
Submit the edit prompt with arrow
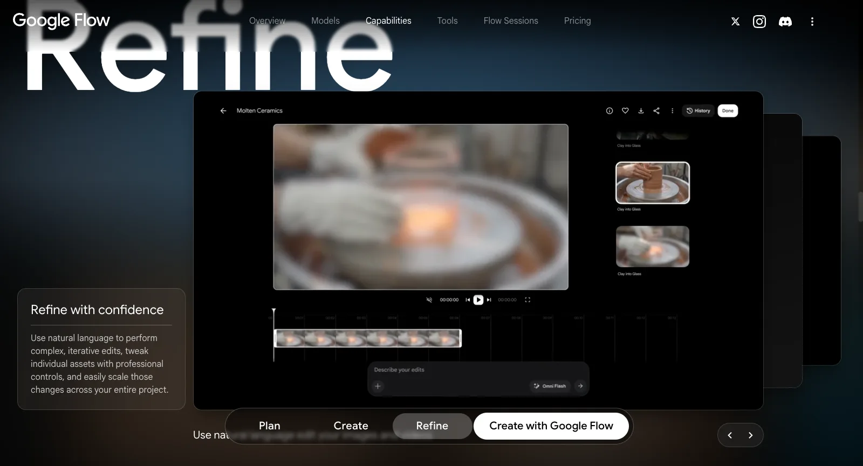pyautogui.click(x=580, y=386)
